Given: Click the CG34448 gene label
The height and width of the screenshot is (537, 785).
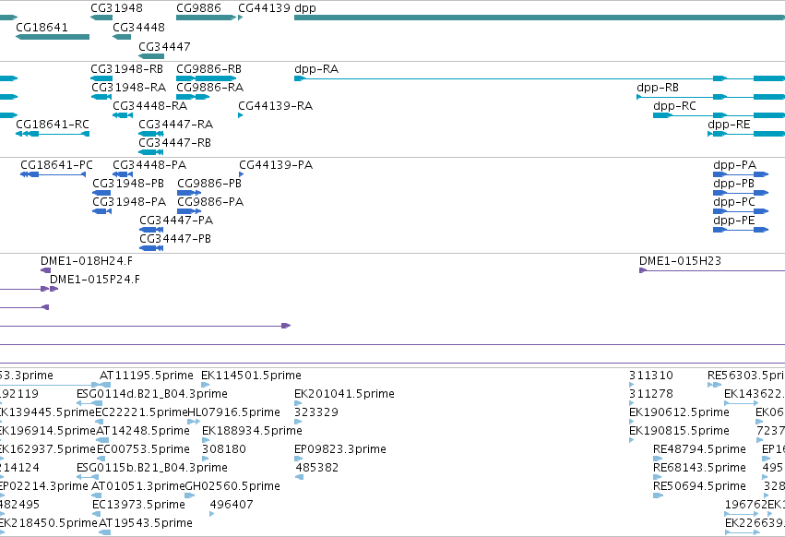Looking at the screenshot, I should pyautogui.click(x=138, y=27).
